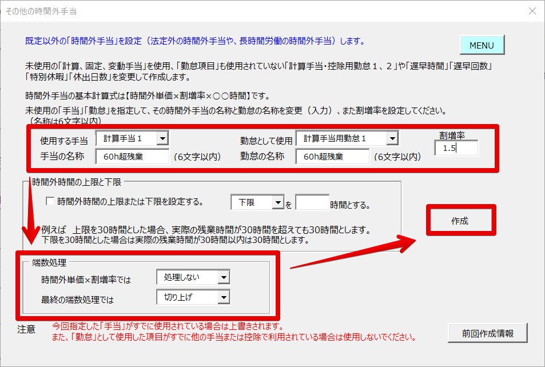Viewport: 545px width, 367px height.
Task: Click the 手当の名称 text field
Action: (132, 157)
